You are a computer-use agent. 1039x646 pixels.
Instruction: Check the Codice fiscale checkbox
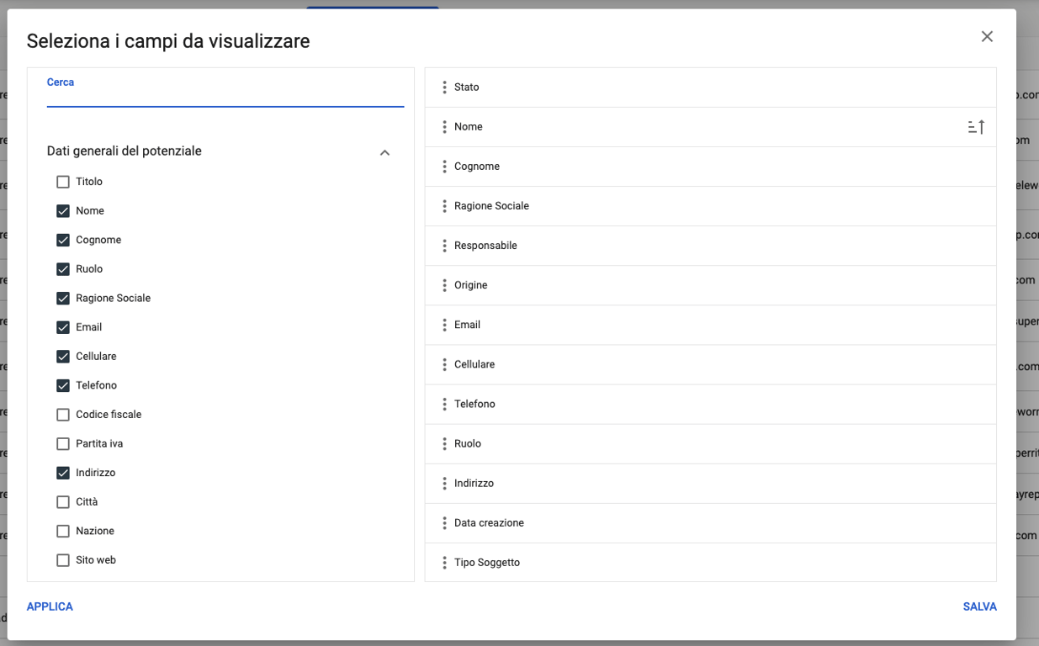(x=63, y=415)
